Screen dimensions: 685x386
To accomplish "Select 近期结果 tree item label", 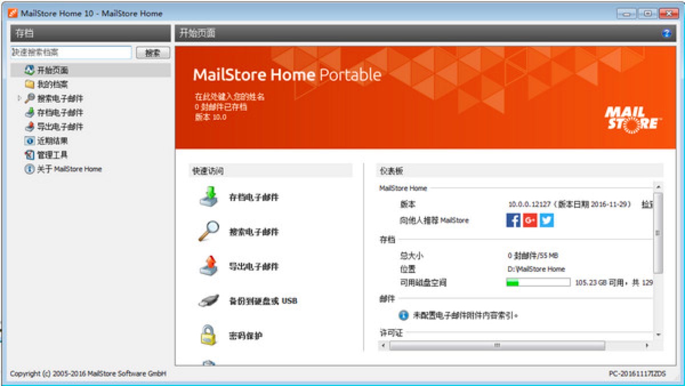I will pyautogui.click(x=53, y=140).
